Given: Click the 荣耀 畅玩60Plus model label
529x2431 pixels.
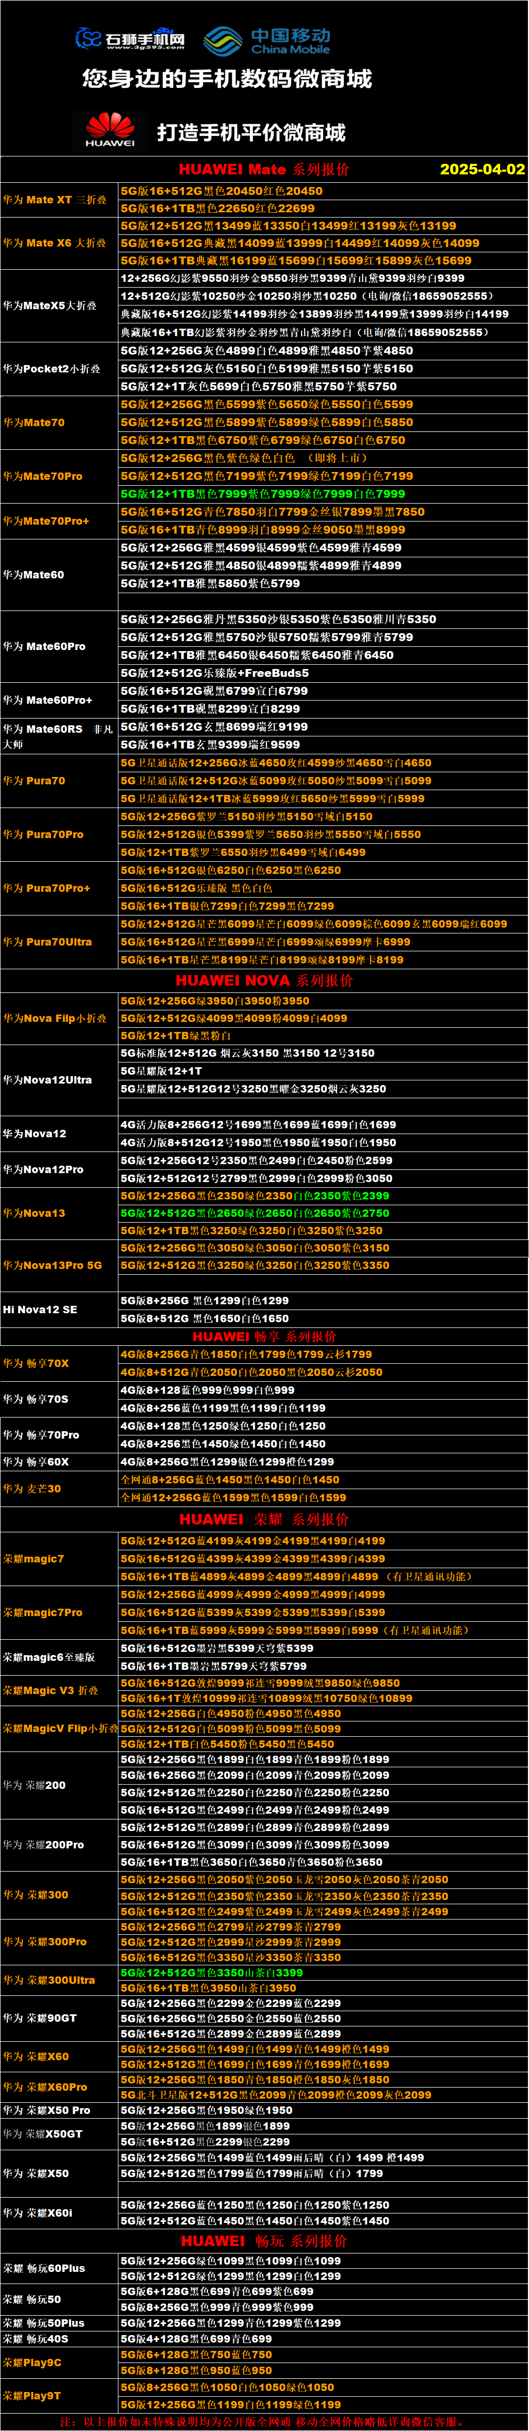Looking at the screenshot, I should point(44,2269).
